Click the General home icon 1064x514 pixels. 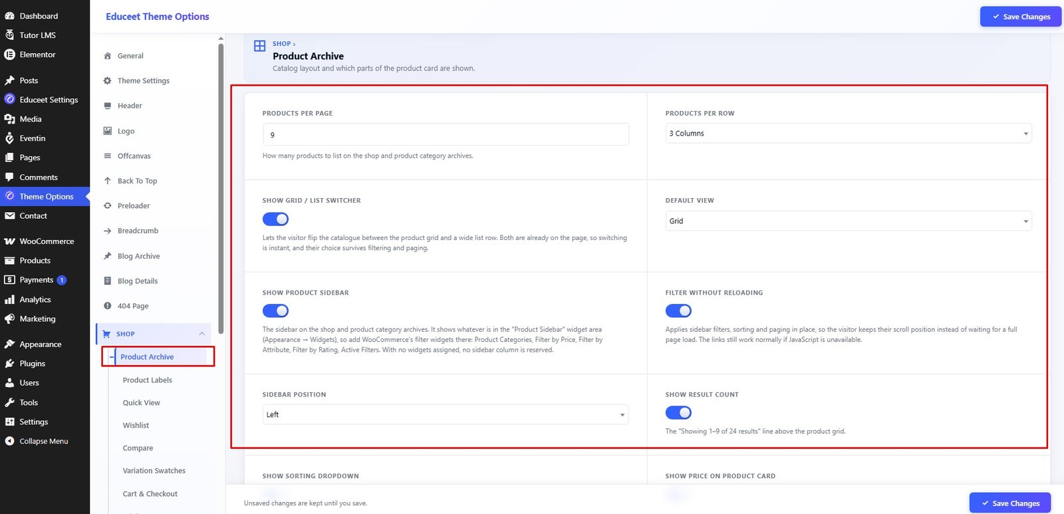[x=107, y=56]
